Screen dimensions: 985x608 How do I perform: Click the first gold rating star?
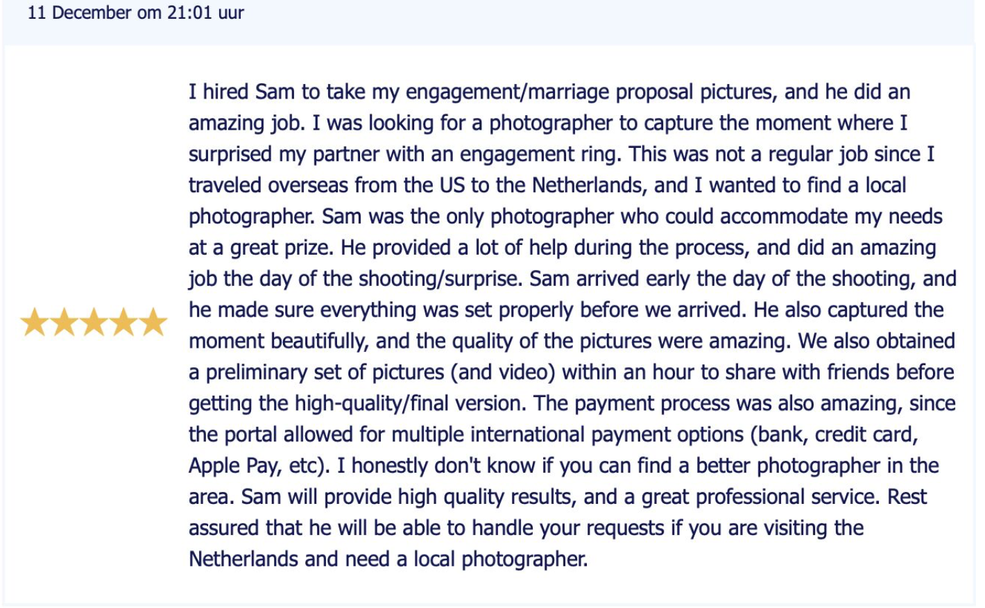[x=34, y=323]
